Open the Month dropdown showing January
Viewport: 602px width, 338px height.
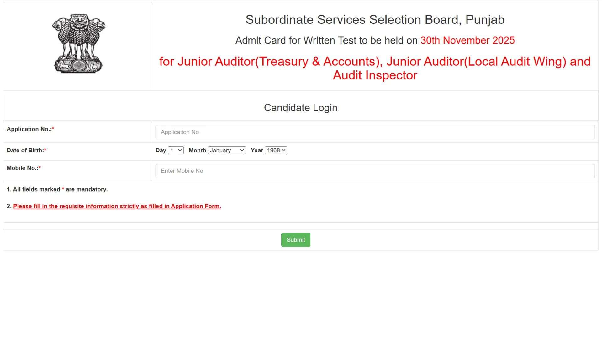coord(226,150)
